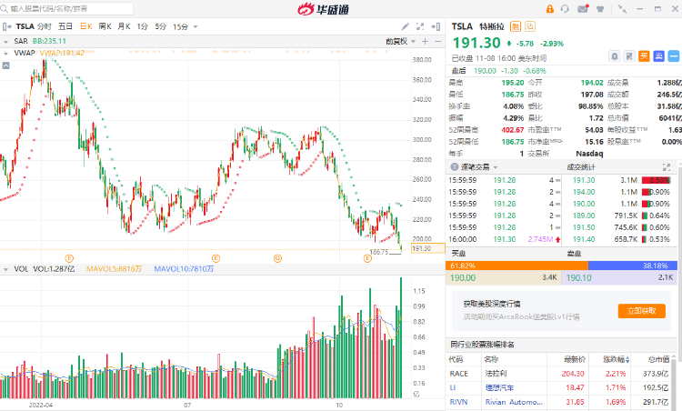Viewport: 682px width, 411px height.
Task: Open the SAR indicator dropdown
Action: (5, 42)
